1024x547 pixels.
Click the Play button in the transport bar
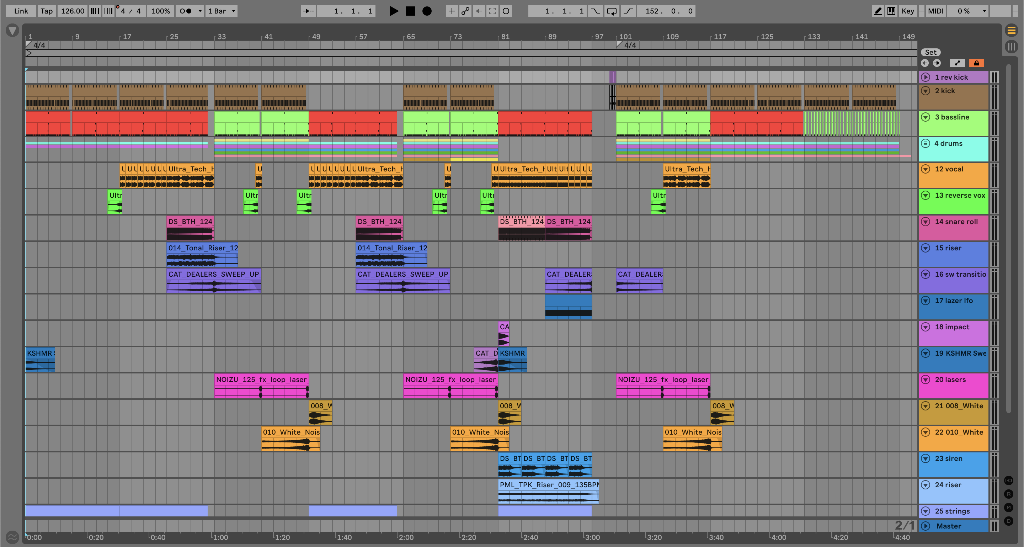pyautogui.click(x=393, y=11)
